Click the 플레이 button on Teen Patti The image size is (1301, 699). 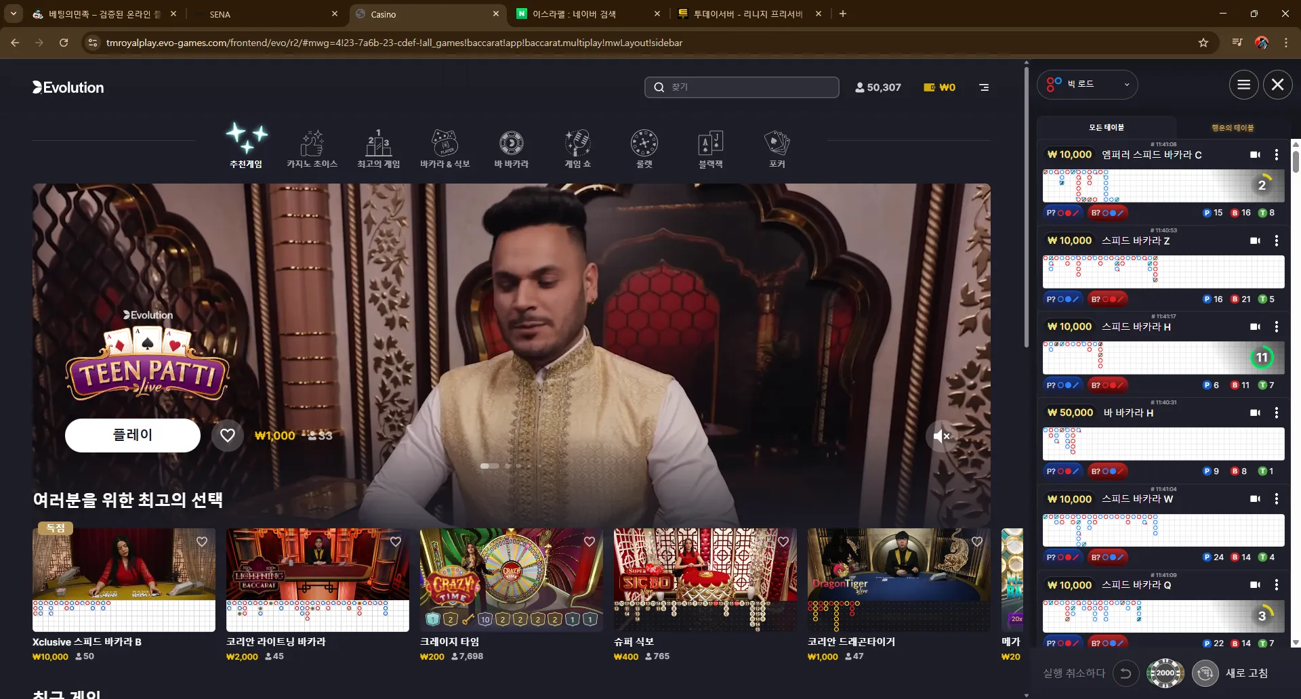tap(133, 435)
